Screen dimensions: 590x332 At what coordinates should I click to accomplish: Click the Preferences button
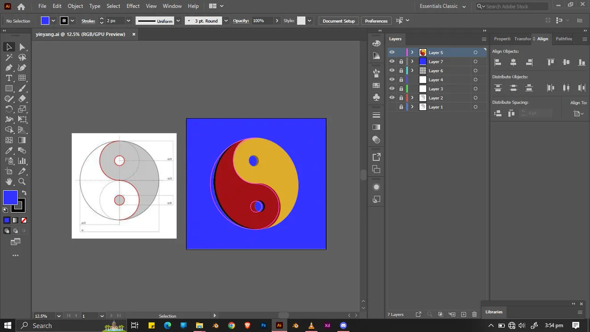pyautogui.click(x=376, y=21)
